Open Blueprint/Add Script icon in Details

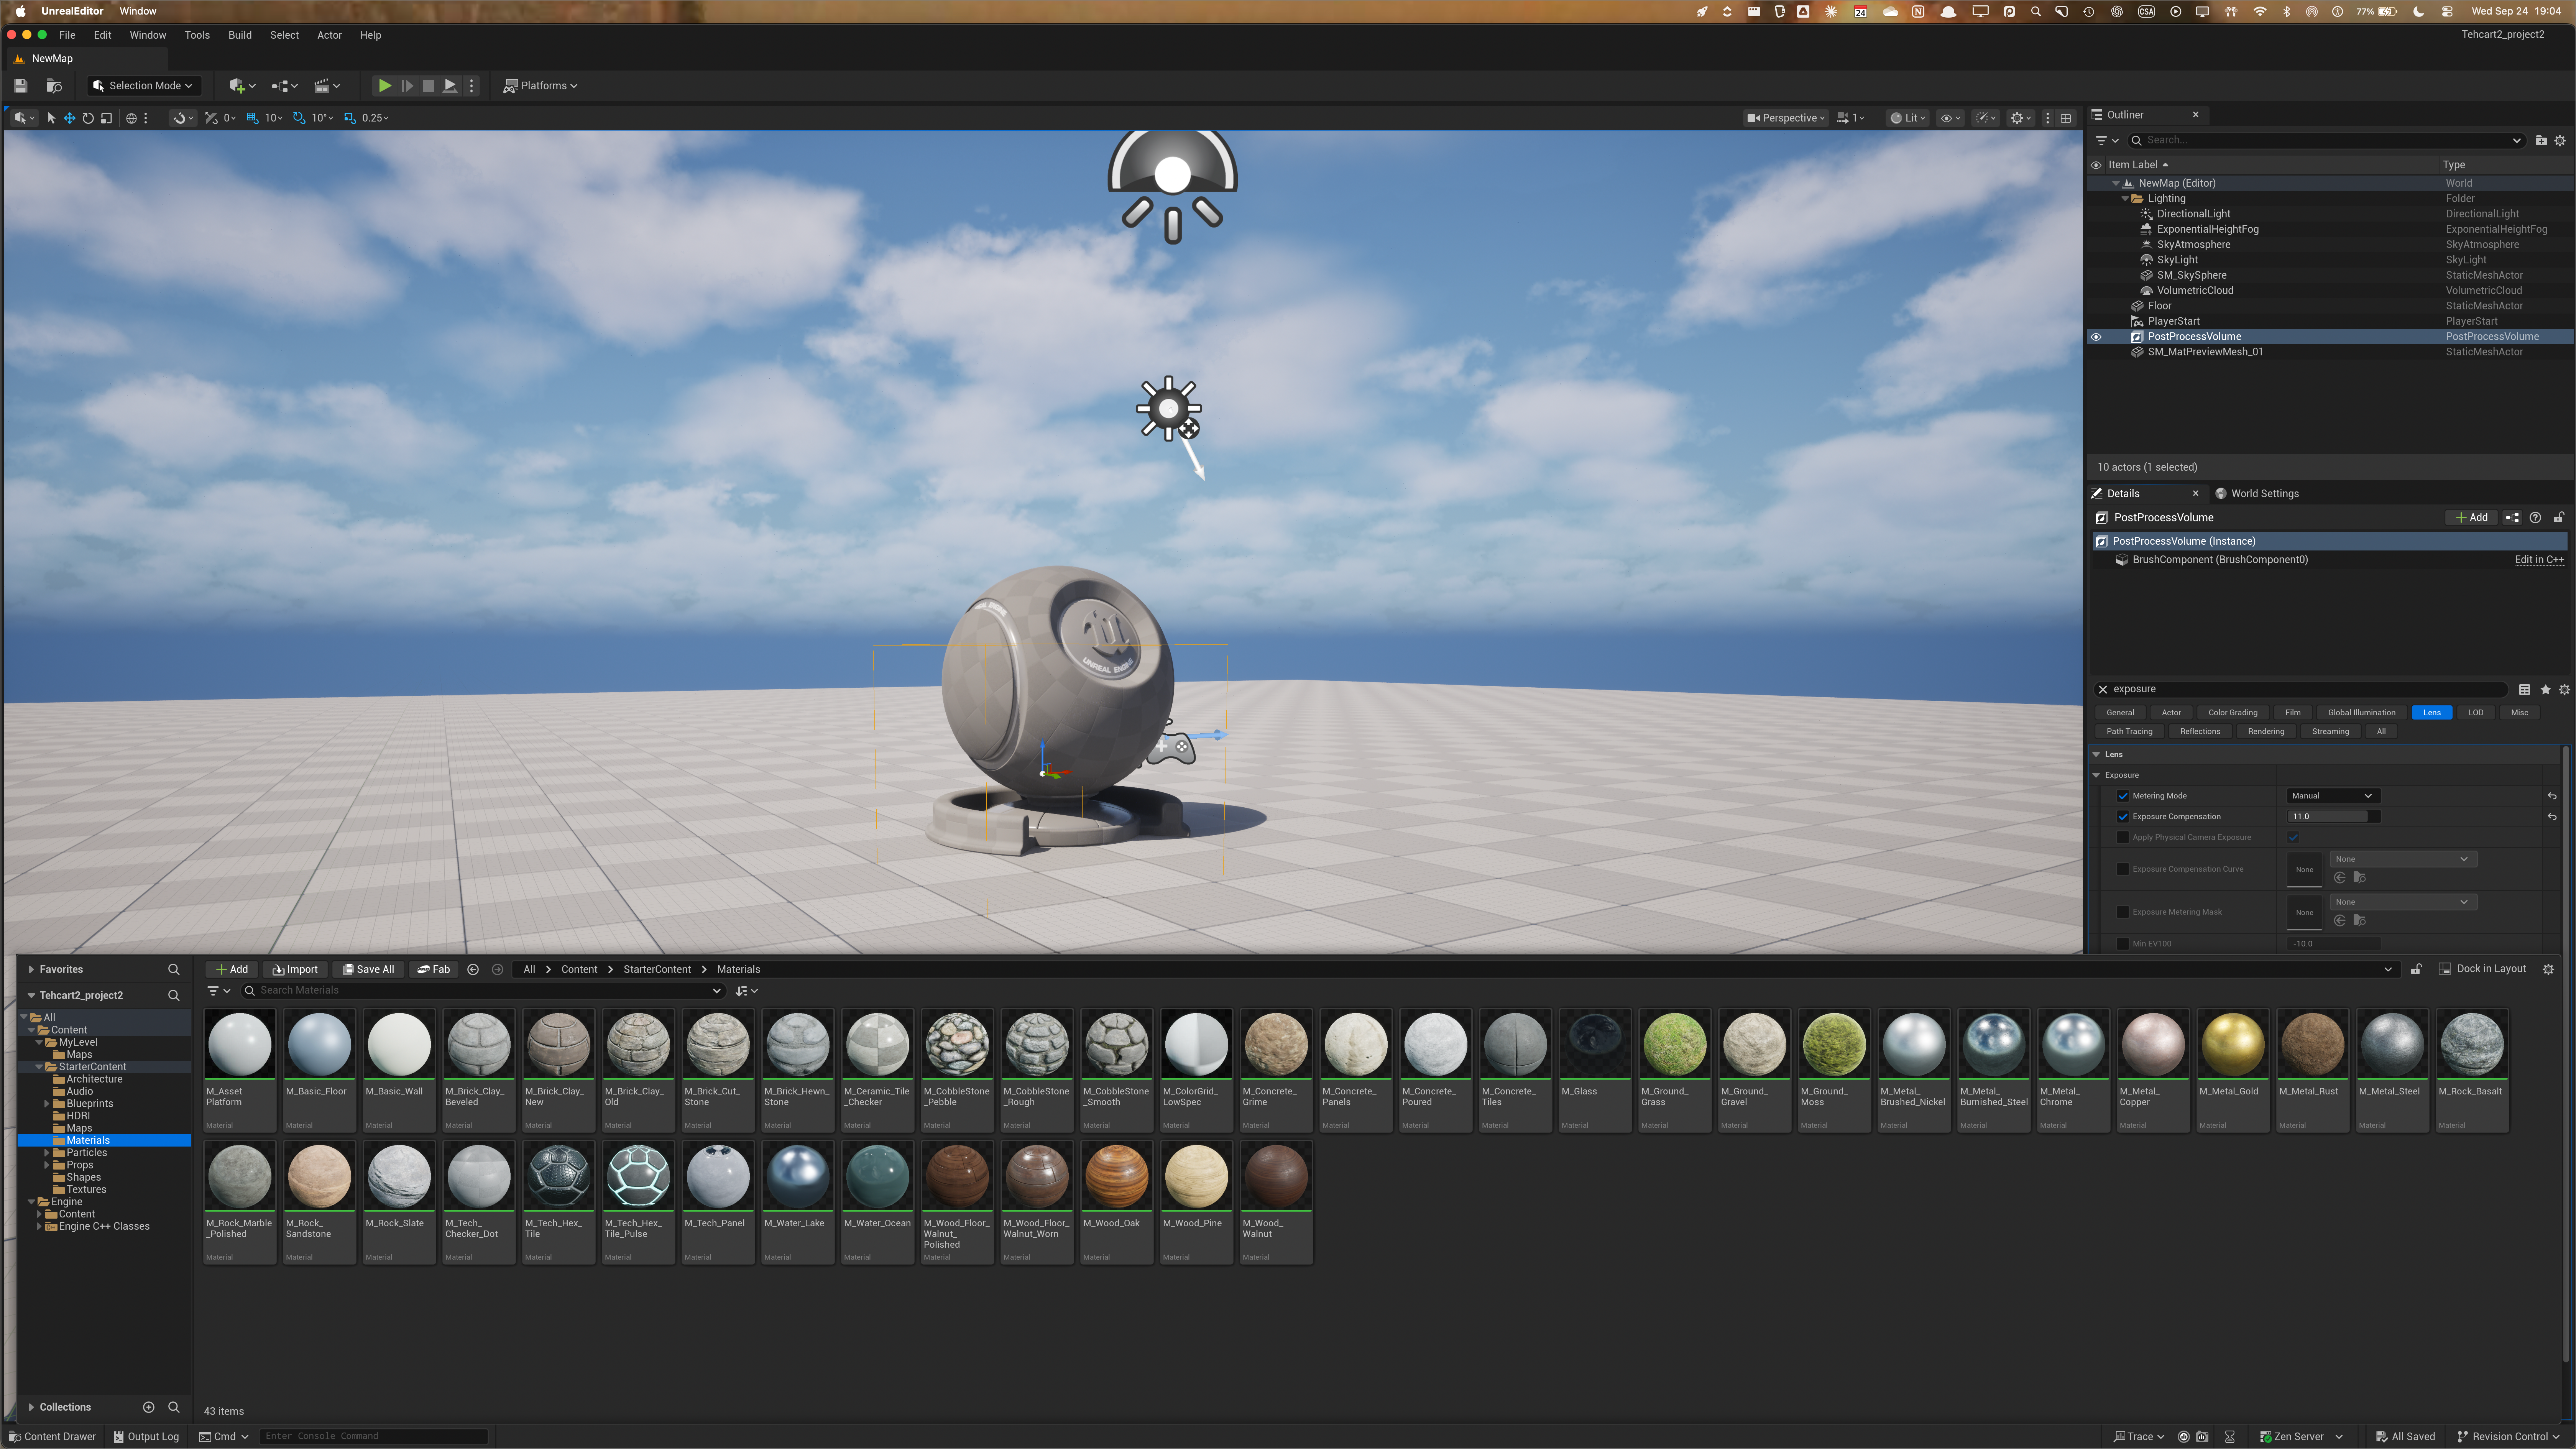click(x=2512, y=518)
